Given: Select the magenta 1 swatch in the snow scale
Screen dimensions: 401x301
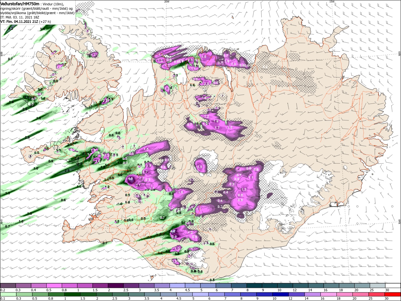Looking at the screenshot, I should [x=85, y=285].
